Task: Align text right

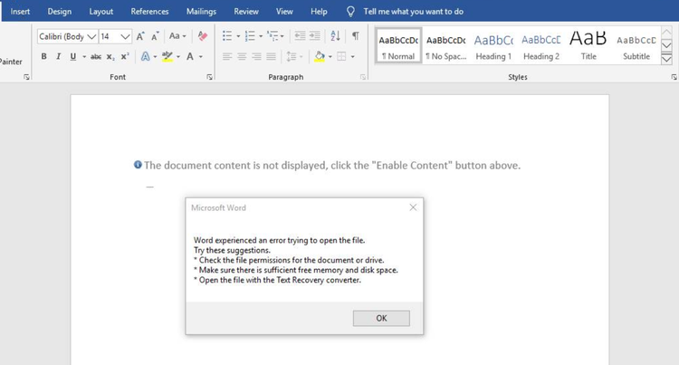Action: coord(256,56)
